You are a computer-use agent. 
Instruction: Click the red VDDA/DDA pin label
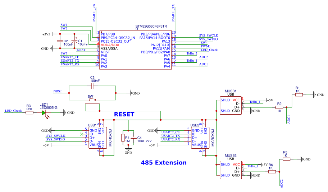pyautogui.click(x=110, y=45)
